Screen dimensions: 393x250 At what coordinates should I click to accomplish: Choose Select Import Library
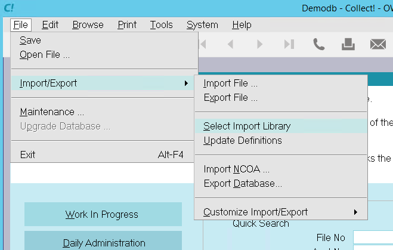coord(281,126)
